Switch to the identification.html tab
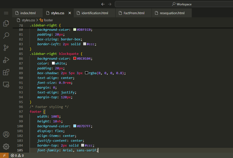 [x=95, y=13]
